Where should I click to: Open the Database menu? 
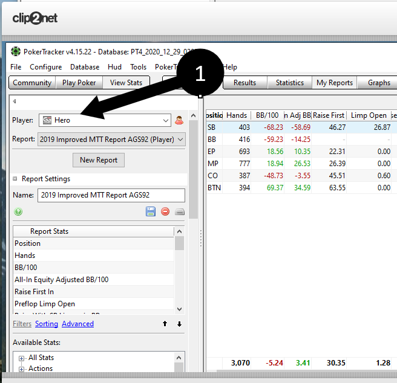tap(85, 67)
